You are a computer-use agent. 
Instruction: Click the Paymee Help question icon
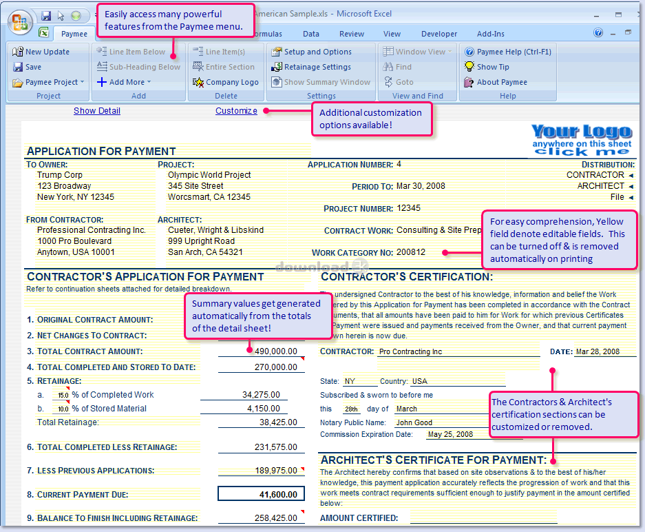coord(469,52)
